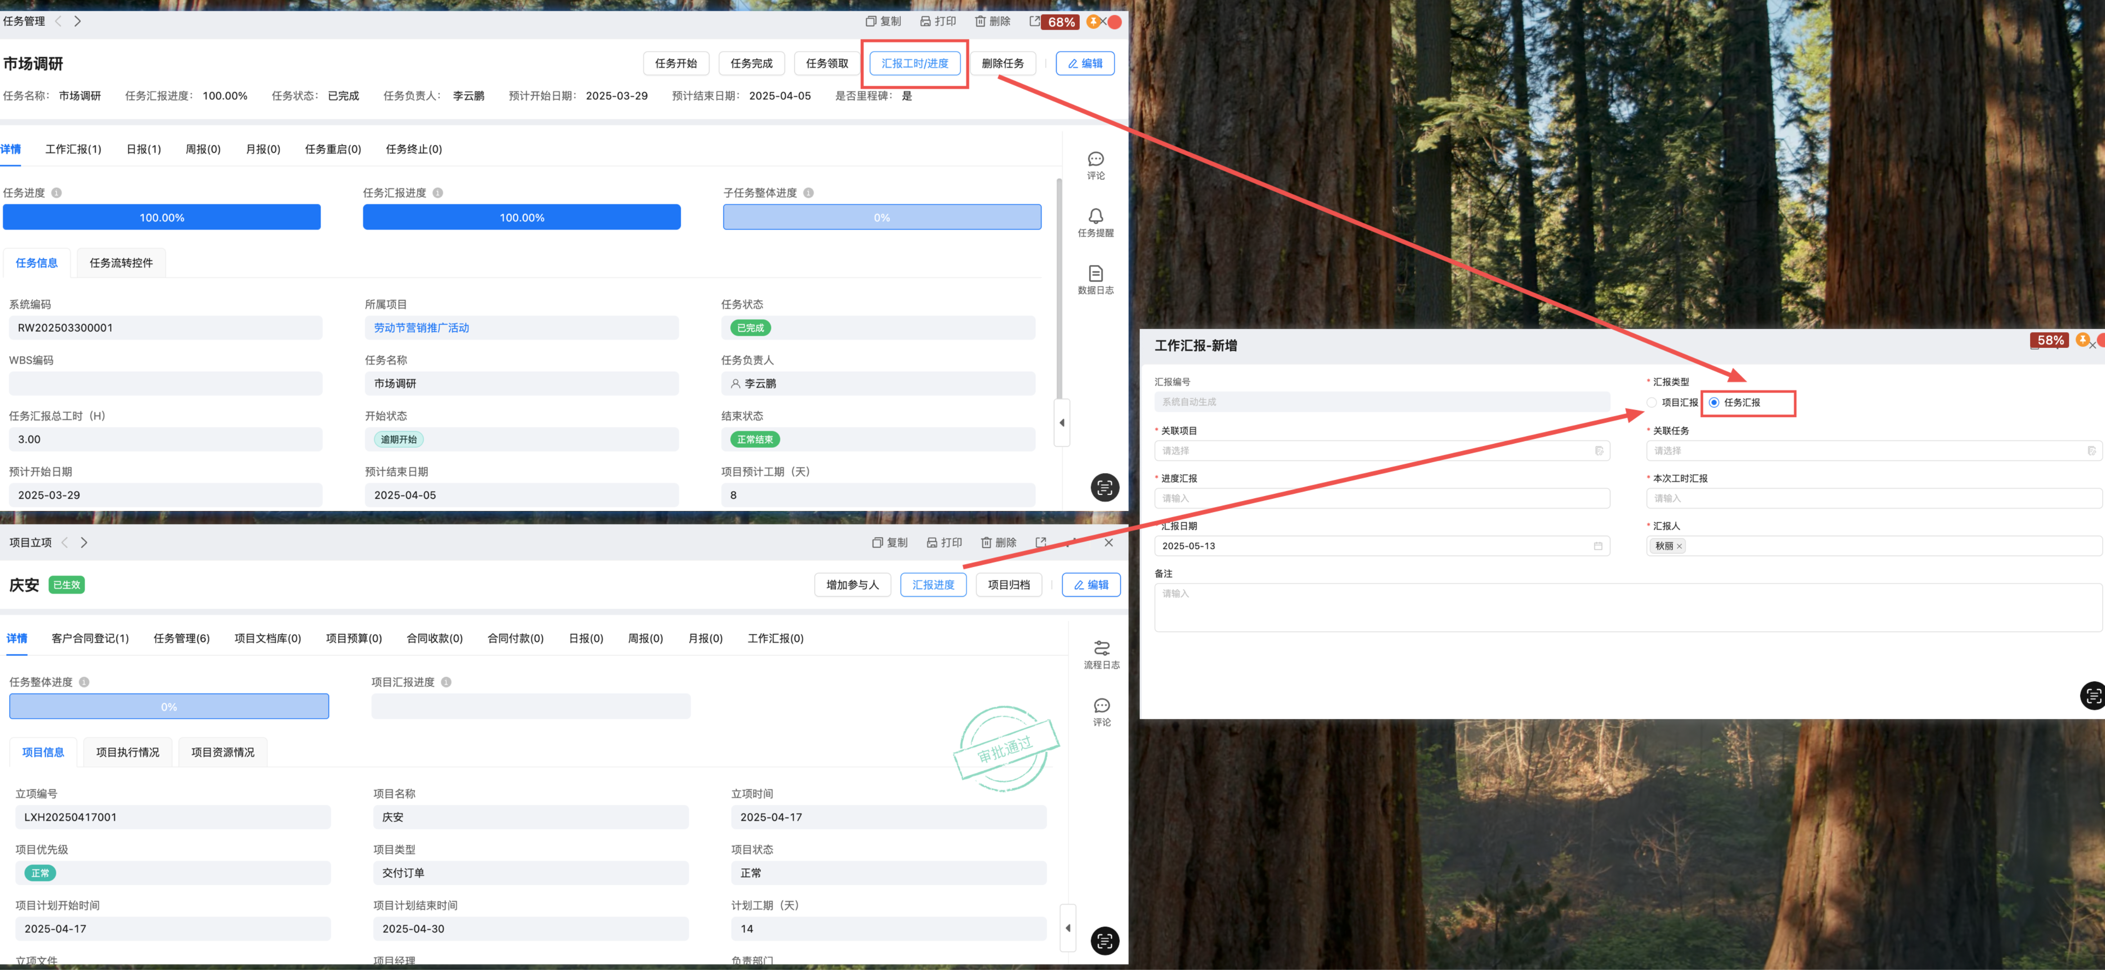Click vertical scrollbar in 市场调研 detail panel
This screenshot has height=970, width=2105.
click(1059, 290)
